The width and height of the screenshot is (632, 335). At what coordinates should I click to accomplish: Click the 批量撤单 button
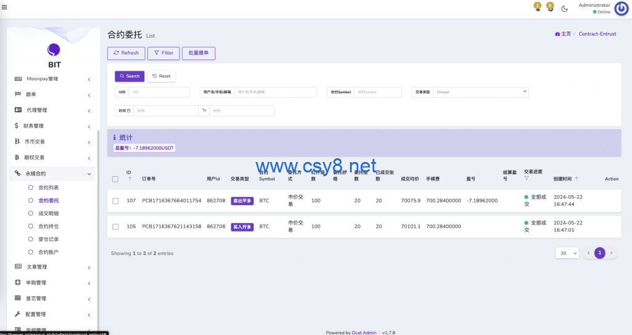click(199, 53)
